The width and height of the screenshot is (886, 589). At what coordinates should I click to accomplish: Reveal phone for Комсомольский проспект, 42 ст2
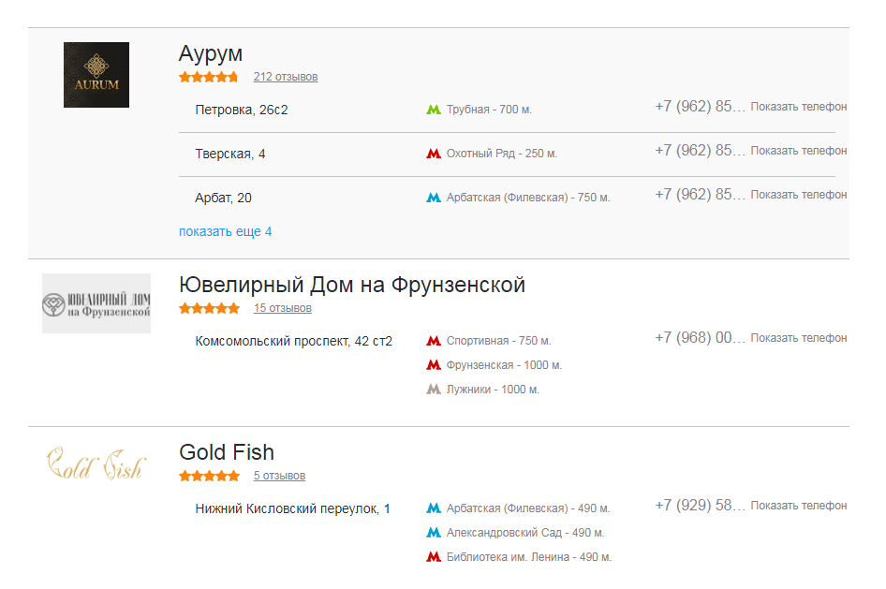pyautogui.click(x=798, y=338)
